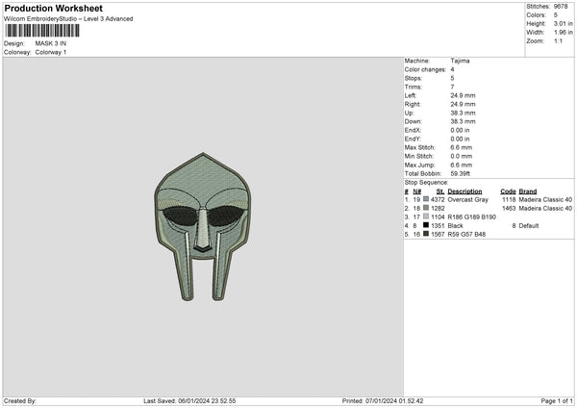The height and width of the screenshot is (408, 577).
Task: Click the 'Color changes:' label
Action: 425,69
